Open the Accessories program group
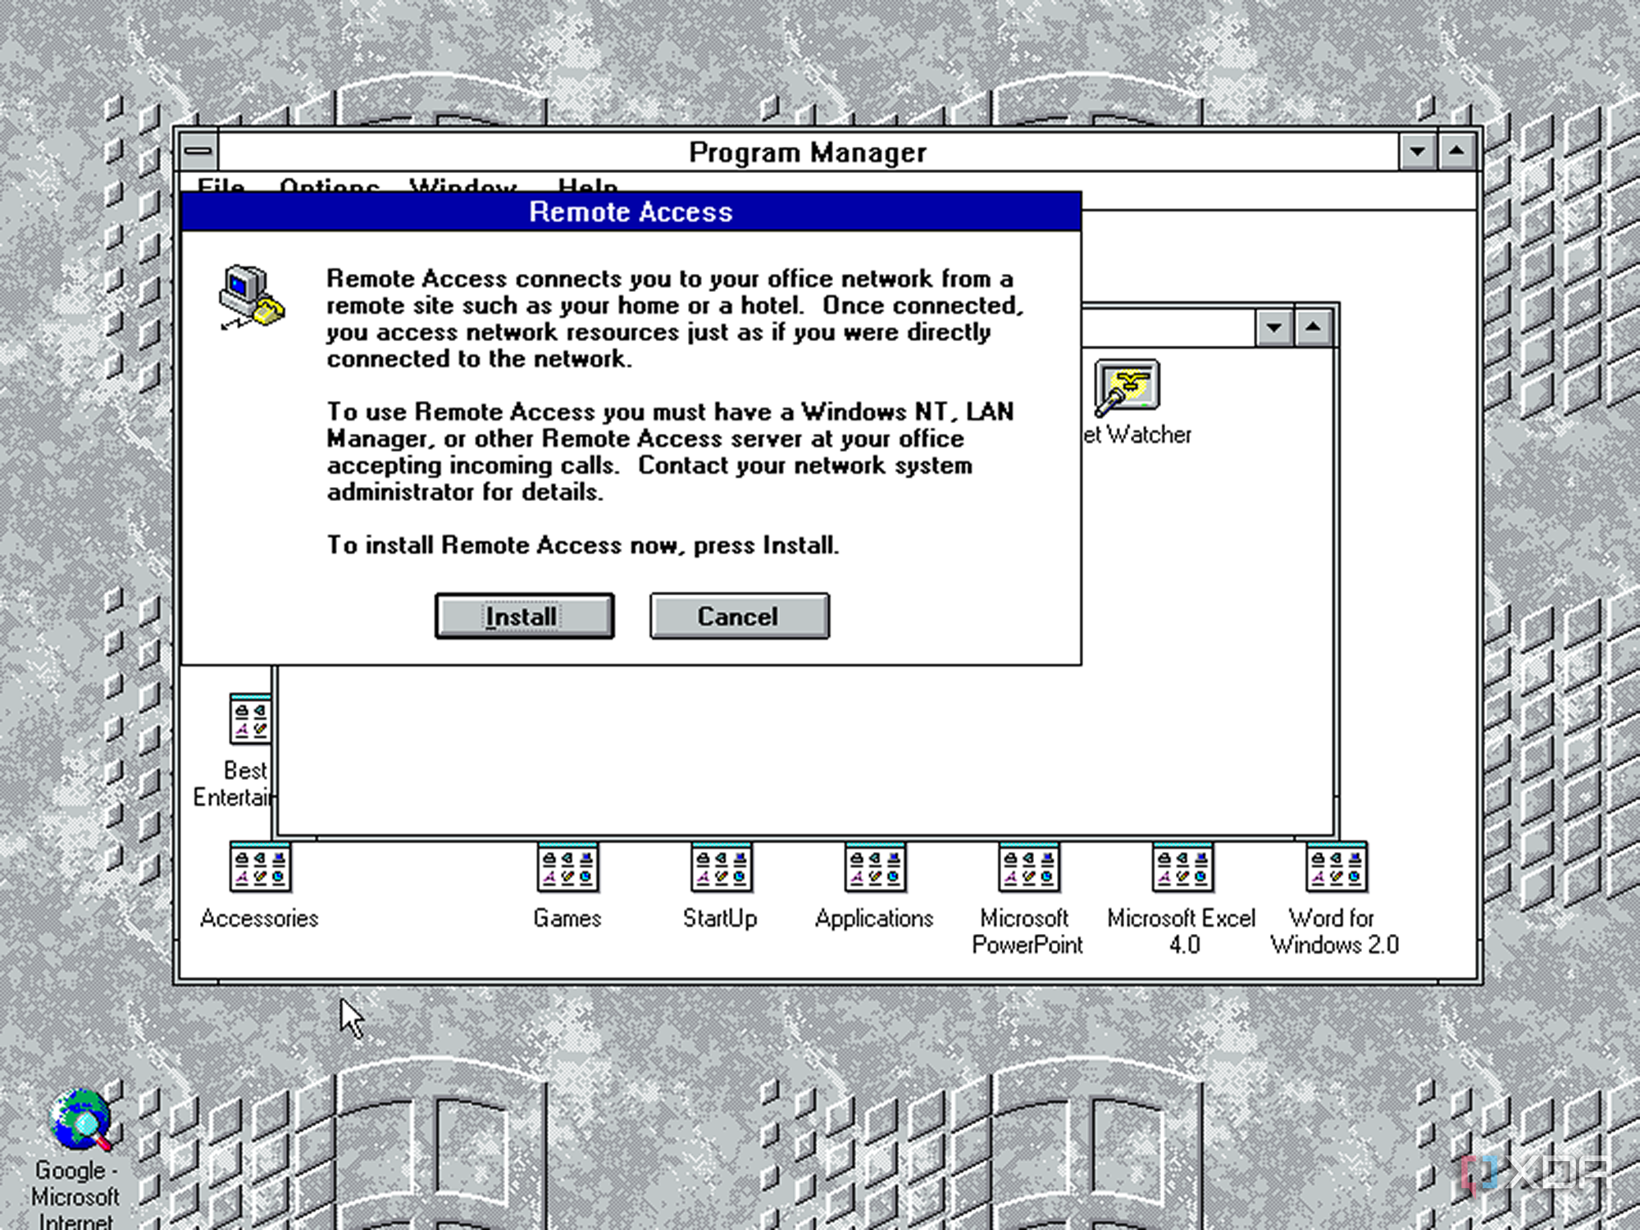This screenshot has width=1640, height=1230. click(x=260, y=867)
